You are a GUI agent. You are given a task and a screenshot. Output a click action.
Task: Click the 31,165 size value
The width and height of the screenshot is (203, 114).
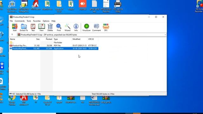pyautogui.click(x=37, y=46)
